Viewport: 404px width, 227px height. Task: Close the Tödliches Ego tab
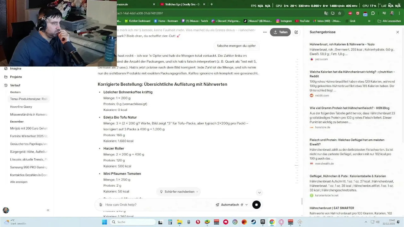point(204,4)
